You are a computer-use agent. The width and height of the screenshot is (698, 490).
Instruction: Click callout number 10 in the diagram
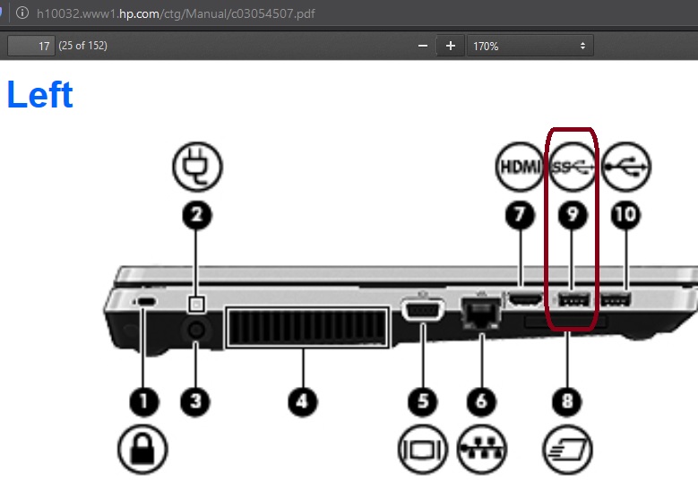(626, 215)
